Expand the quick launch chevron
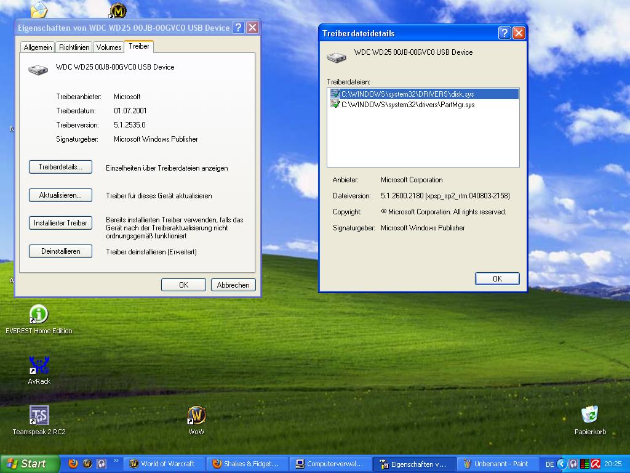 (x=116, y=461)
